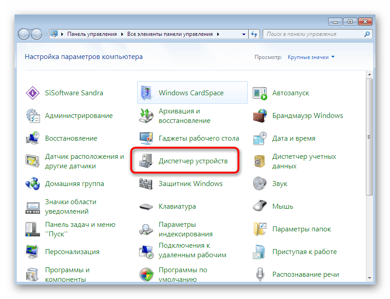This screenshot has height=299, width=390.
Task: Open the Крупные значки view dropdown
Action: 311,57
